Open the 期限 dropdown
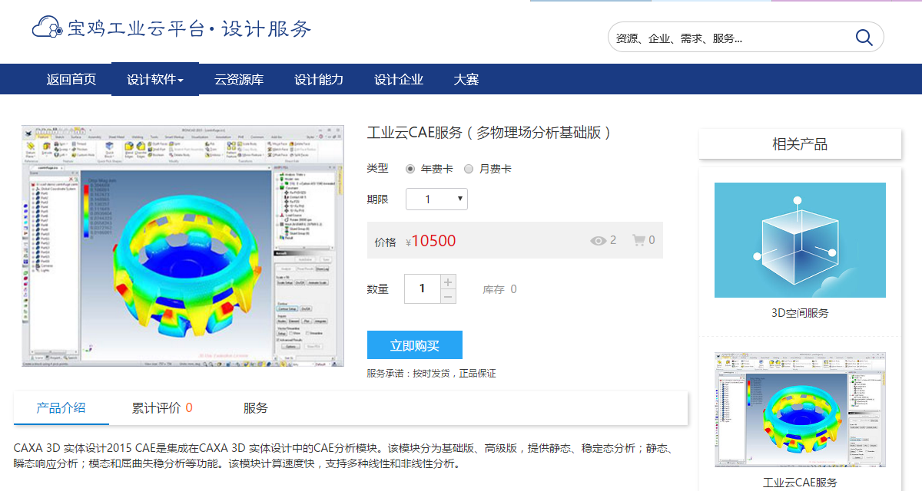This screenshot has height=491, width=922. (x=436, y=199)
